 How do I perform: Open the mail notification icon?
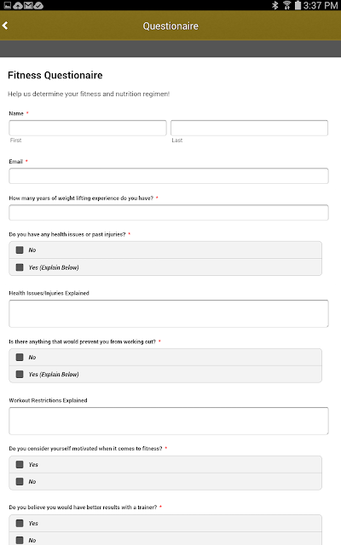tap(28, 5)
